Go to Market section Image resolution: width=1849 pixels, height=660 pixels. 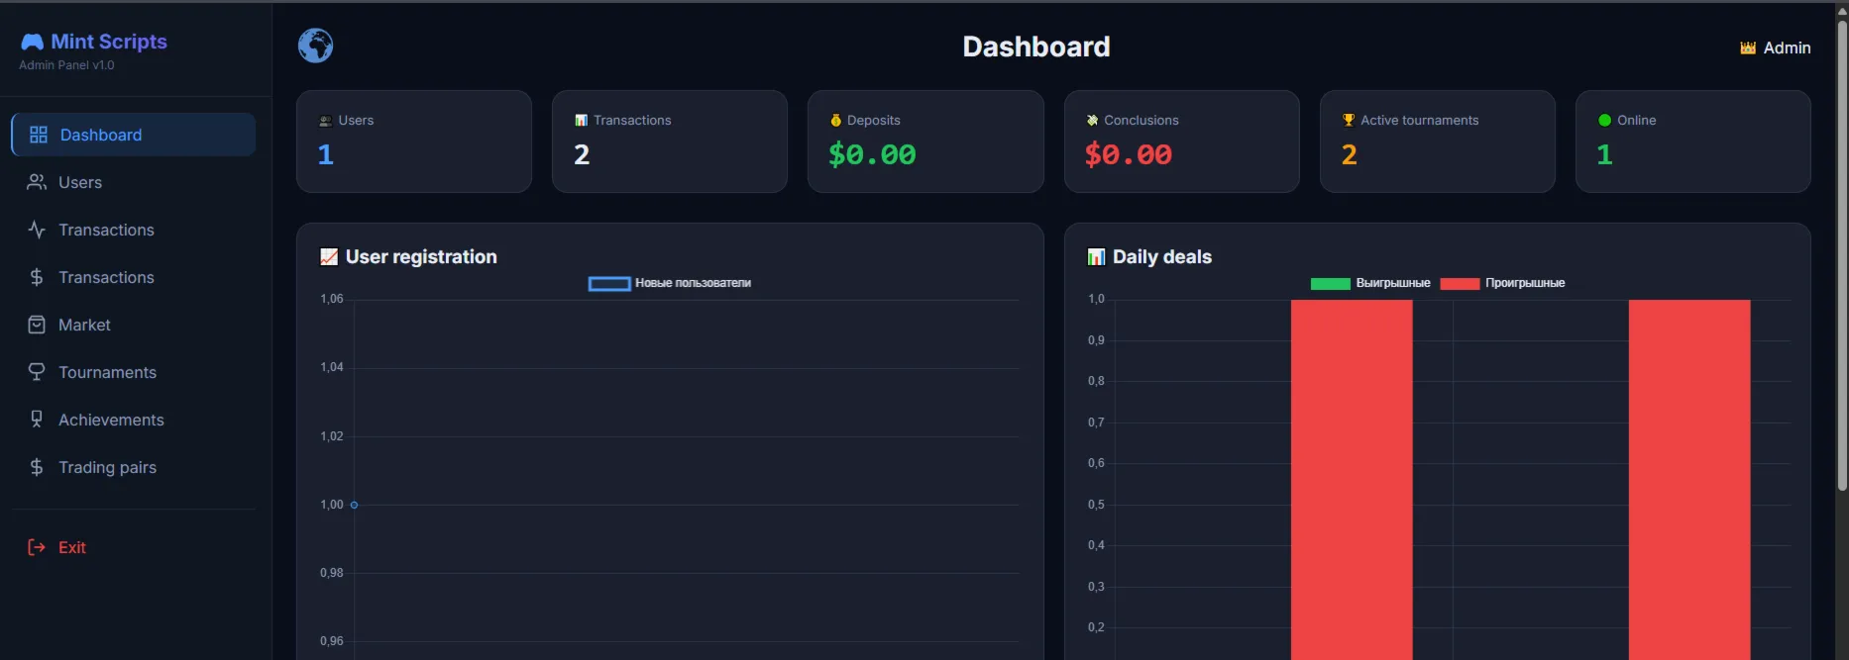tap(133, 325)
